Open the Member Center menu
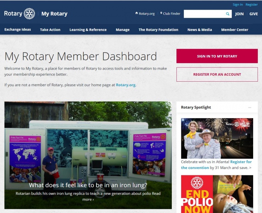Viewport: 262px width, 213px height. (235, 29)
